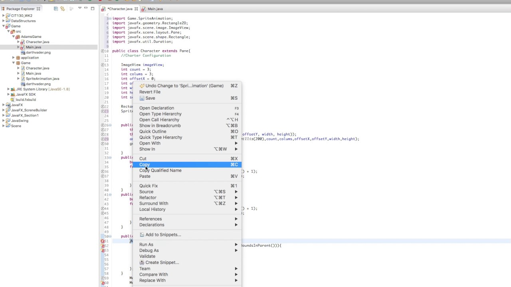Select Character.java under AdamsGame package
This screenshot has width=511, height=287.
tap(38, 42)
